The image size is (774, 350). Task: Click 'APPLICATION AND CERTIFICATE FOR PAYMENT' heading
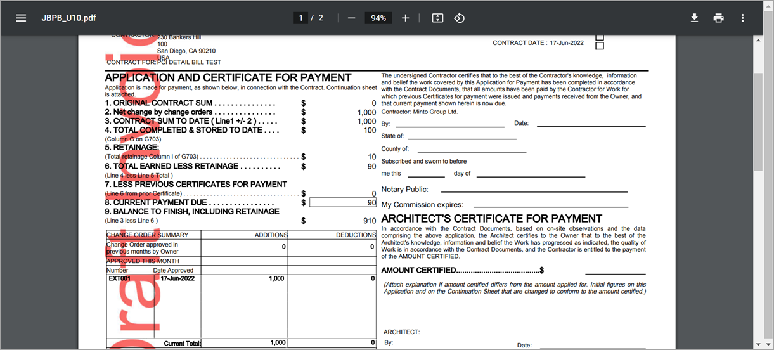228,78
